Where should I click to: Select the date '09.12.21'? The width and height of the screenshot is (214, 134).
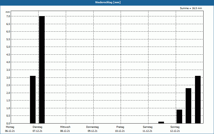pyautogui.click(x=93, y=131)
